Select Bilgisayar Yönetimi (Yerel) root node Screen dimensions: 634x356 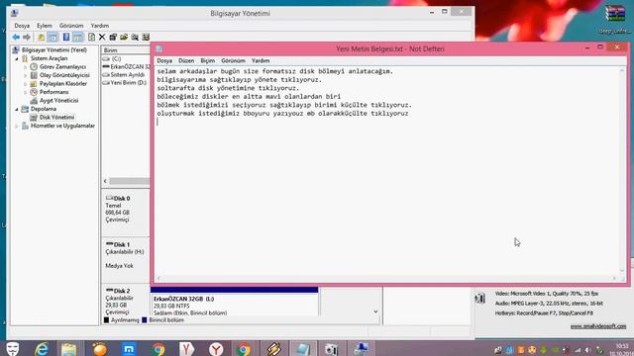pyautogui.click(x=54, y=50)
